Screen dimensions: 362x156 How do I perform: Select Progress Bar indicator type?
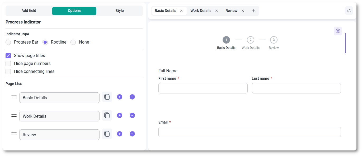click(8, 42)
